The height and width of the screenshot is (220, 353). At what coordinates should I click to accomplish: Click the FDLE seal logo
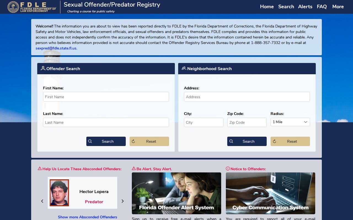coord(13,7)
